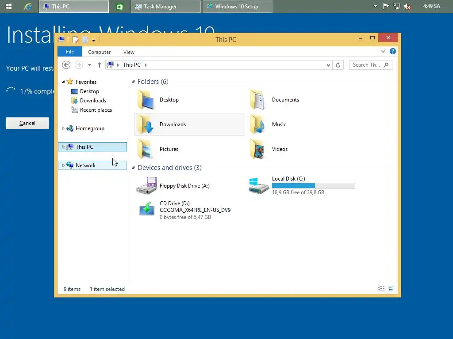Click the clock showing 4:49 SA
The width and height of the screenshot is (453, 339).
point(431,6)
